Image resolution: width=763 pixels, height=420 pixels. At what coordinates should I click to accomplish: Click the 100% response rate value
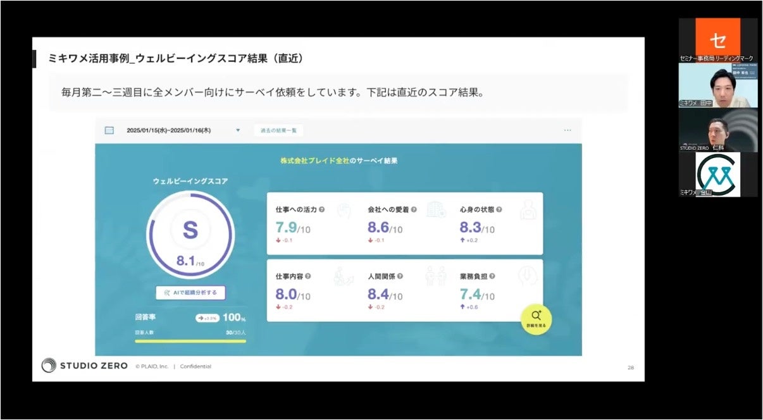[234, 318]
